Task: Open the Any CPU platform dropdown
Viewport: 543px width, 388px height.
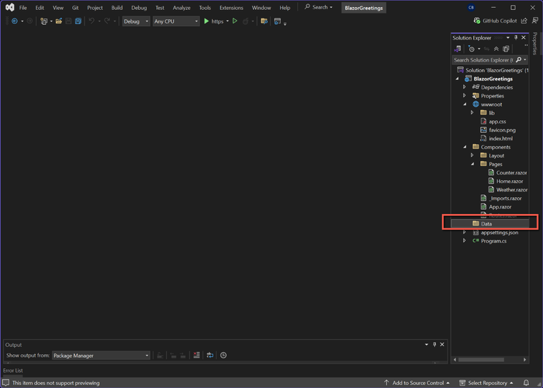Action: (x=176, y=21)
